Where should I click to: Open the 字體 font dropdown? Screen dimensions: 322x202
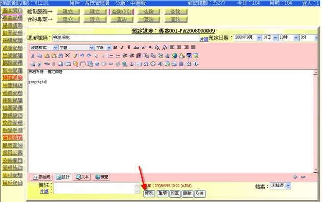tap(76, 48)
